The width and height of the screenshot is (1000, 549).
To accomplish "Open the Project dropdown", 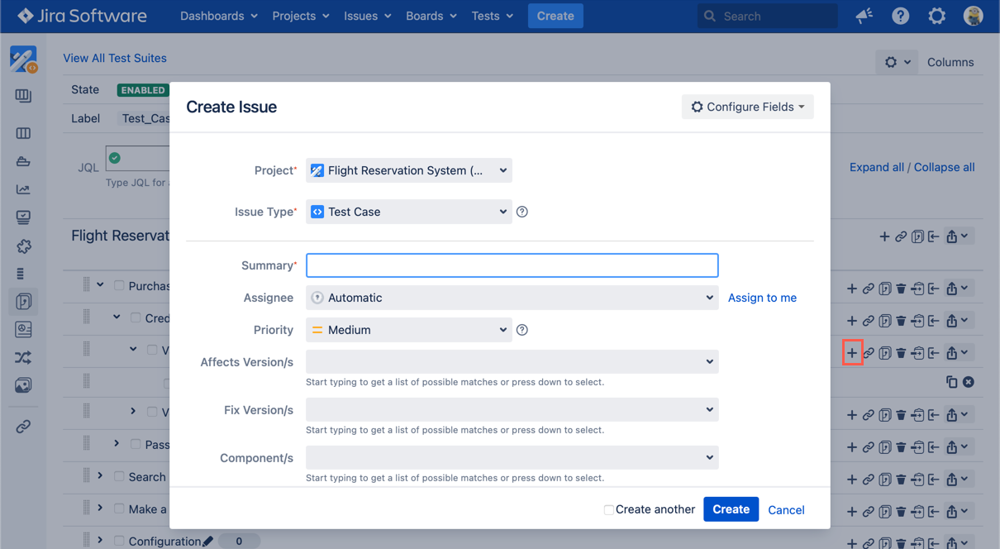I will (409, 170).
